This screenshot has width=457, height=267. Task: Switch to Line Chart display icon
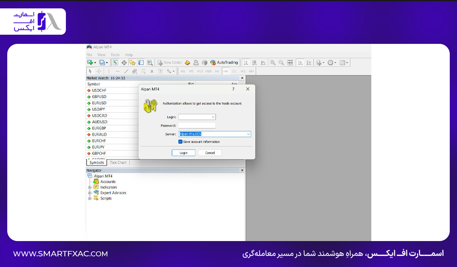pyautogui.click(x=263, y=63)
